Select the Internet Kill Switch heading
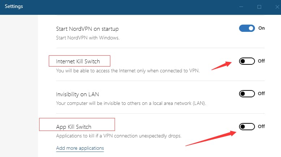Screen dimensions: 281x157 pyautogui.click(x=78, y=61)
